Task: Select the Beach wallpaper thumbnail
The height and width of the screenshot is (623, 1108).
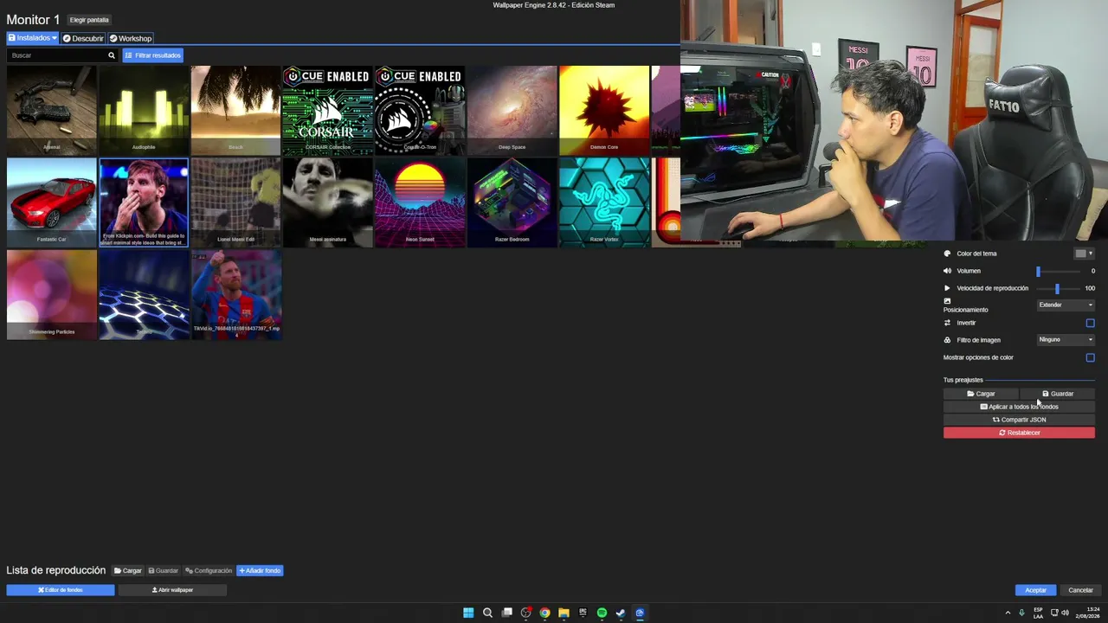Action: (x=235, y=111)
